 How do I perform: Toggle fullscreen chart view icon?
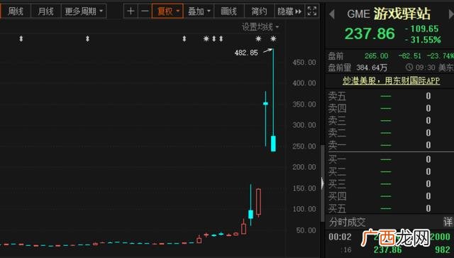point(312,11)
